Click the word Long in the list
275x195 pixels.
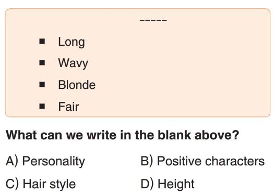coord(71,42)
